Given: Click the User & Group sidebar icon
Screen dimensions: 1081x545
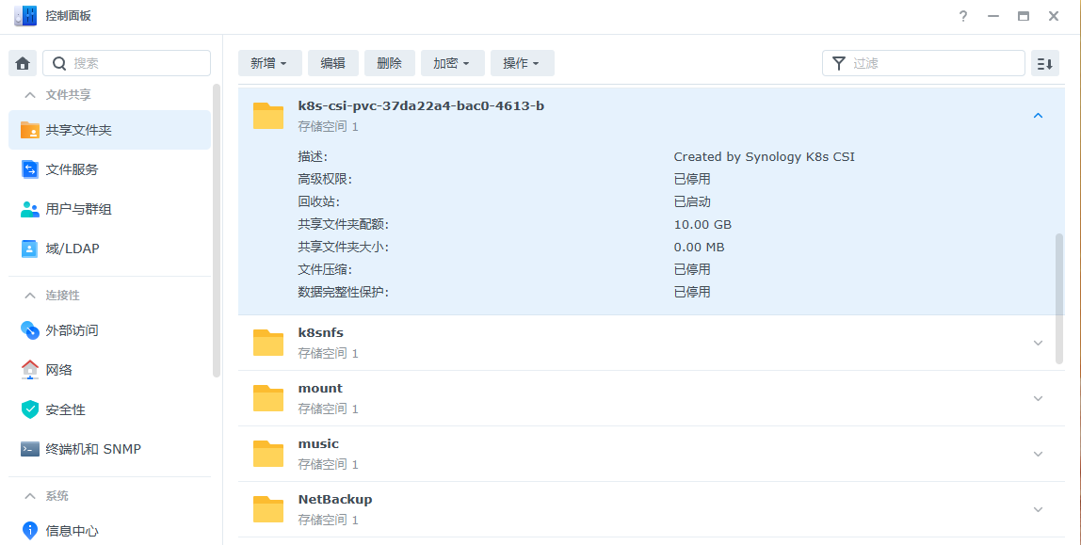Looking at the screenshot, I should (29, 210).
